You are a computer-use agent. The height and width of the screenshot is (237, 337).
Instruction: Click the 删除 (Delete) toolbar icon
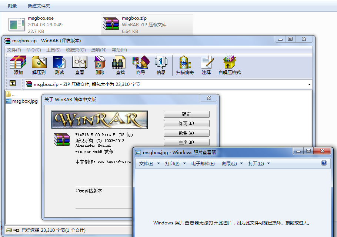(100, 63)
